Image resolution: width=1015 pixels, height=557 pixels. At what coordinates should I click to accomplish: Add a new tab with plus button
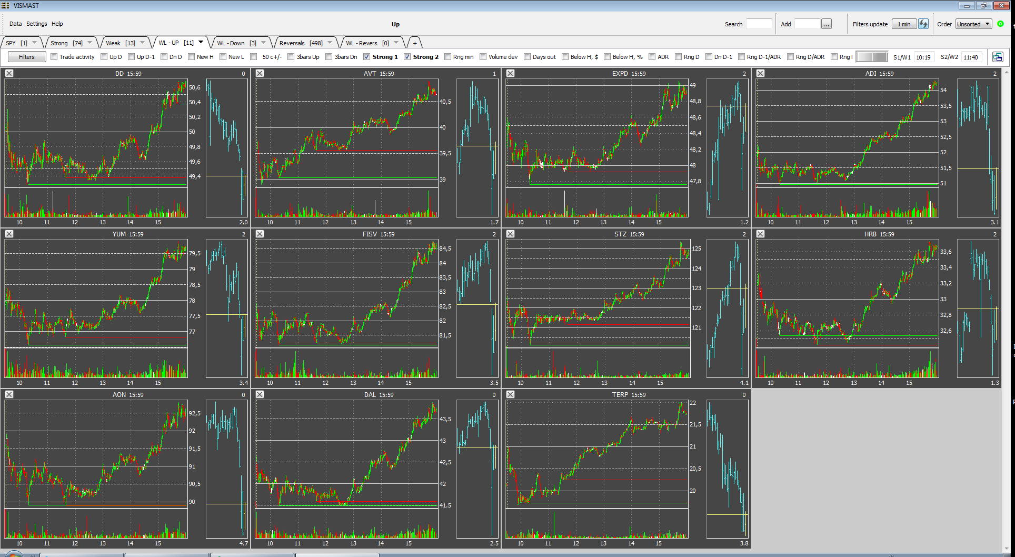[x=415, y=43]
